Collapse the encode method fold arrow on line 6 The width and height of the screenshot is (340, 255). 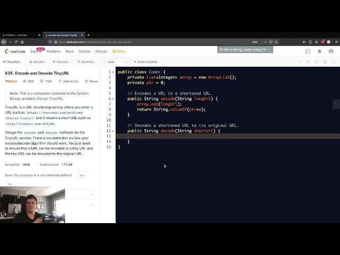[113, 99]
